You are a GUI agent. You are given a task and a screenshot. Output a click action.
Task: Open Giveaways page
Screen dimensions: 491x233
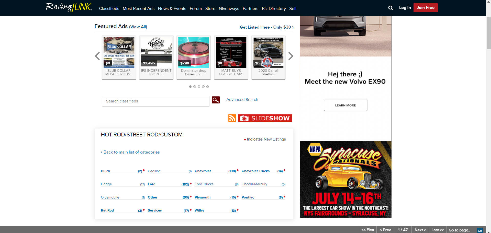coord(229,8)
